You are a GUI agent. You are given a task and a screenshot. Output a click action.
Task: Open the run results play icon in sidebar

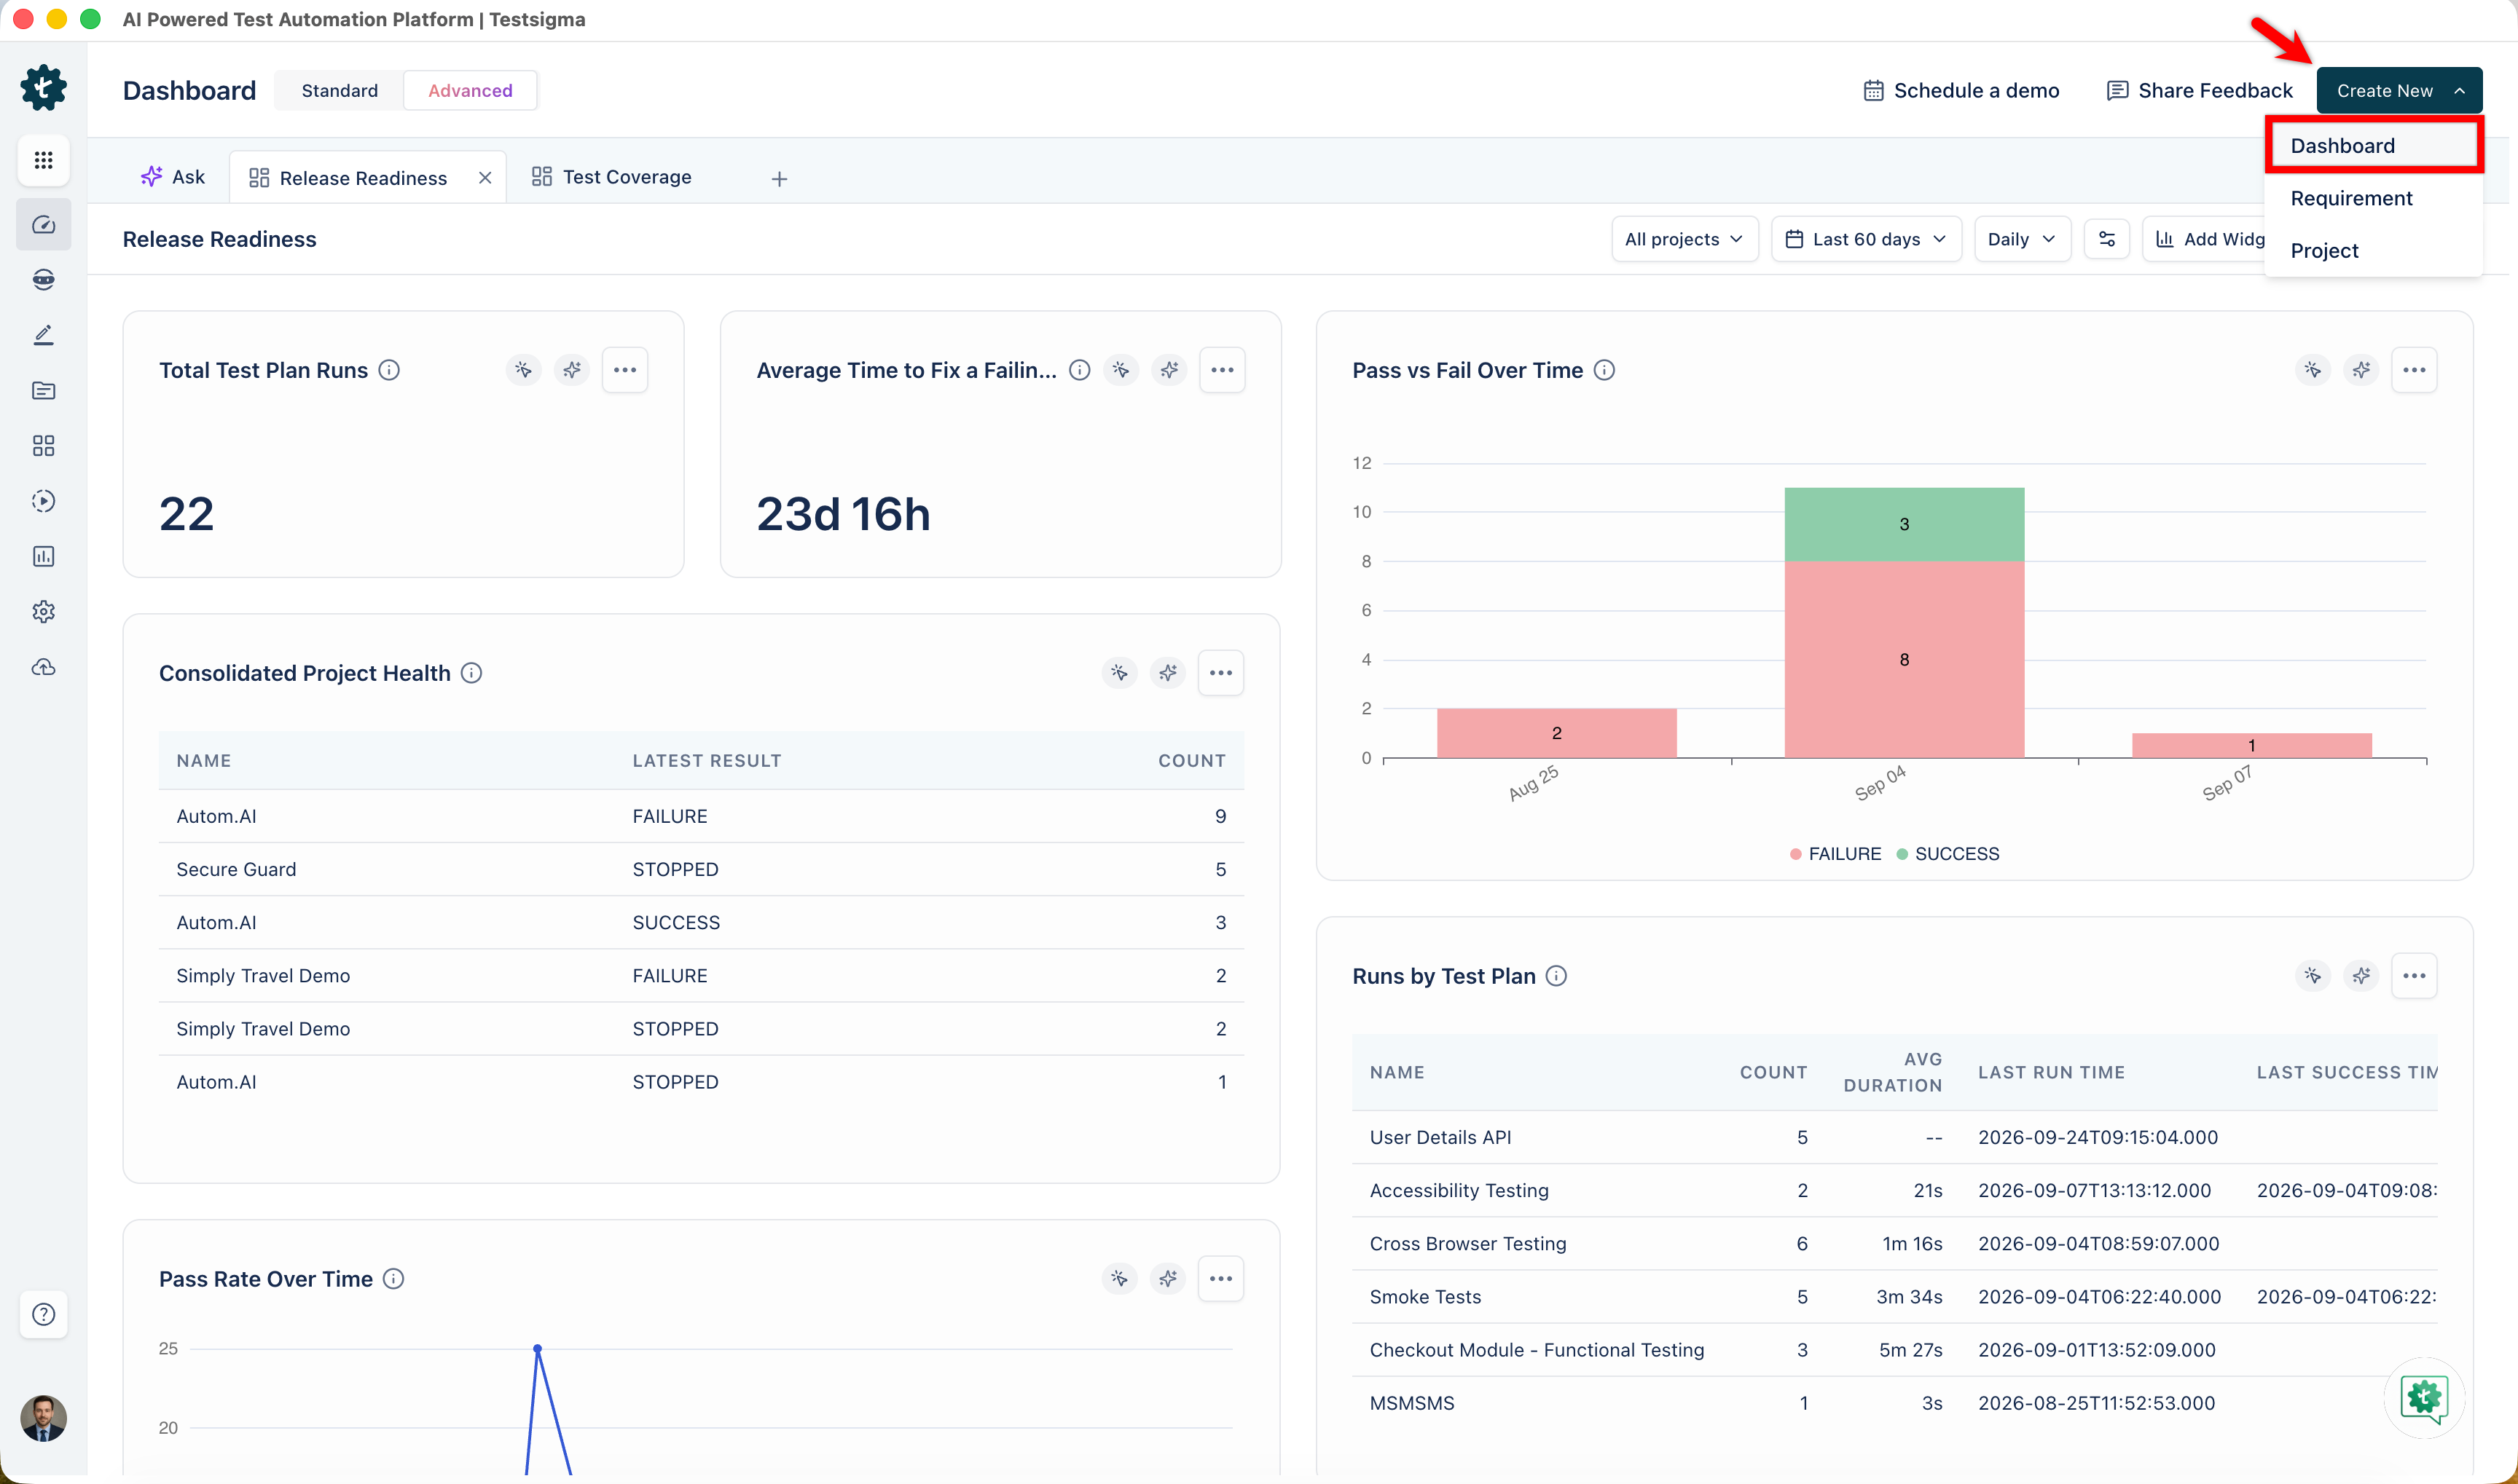click(43, 501)
